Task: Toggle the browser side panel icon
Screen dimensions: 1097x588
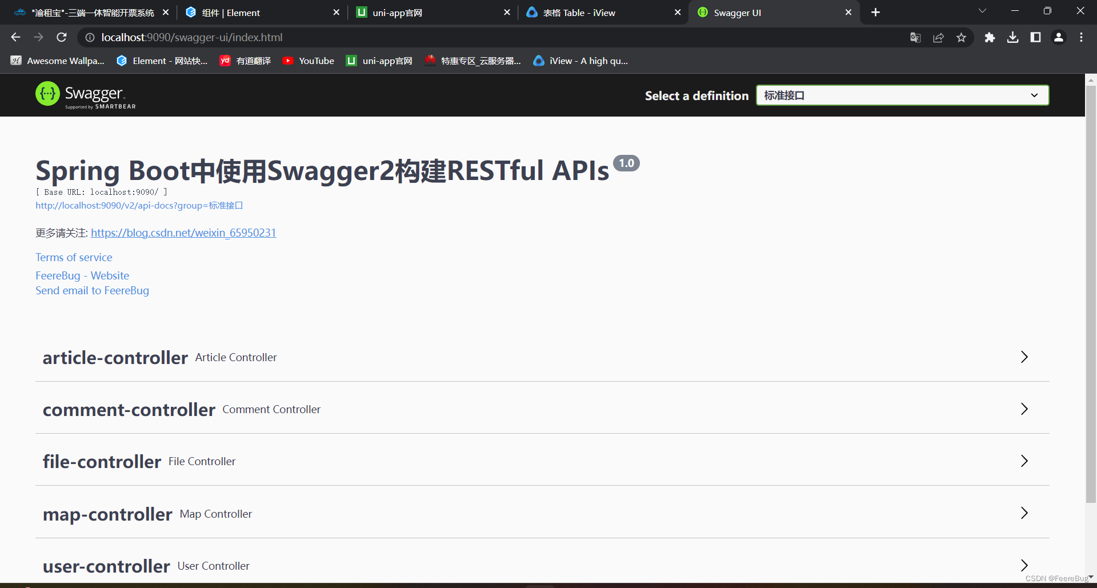Action: coord(1035,37)
